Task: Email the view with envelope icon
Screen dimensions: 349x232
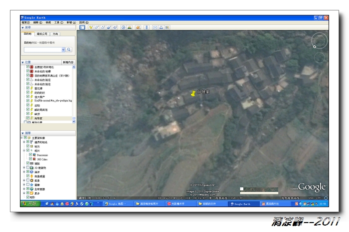Action: [155, 27]
